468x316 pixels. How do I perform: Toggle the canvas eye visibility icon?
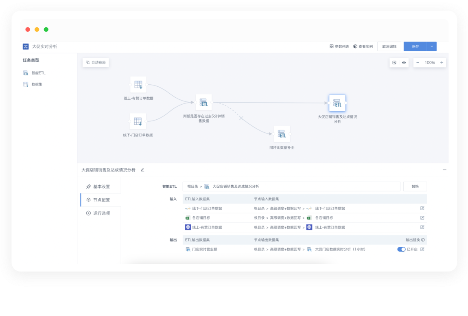[x=404, y=62]
